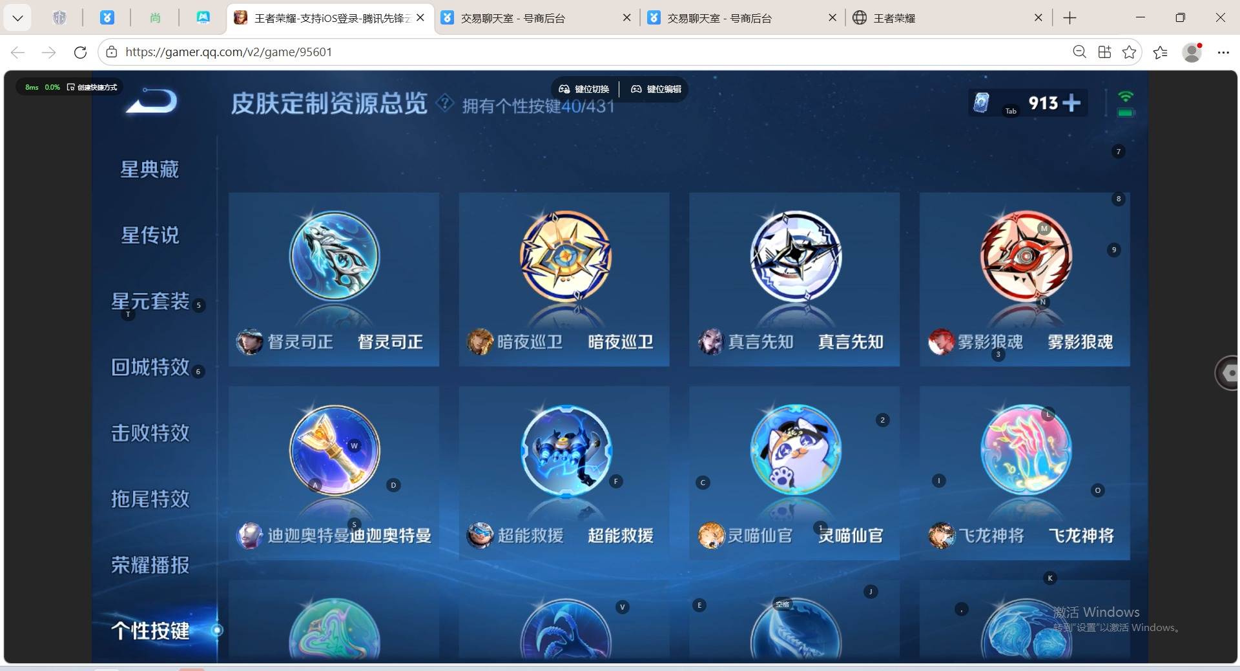Click the plus icon beside 913

[1071, 103]
